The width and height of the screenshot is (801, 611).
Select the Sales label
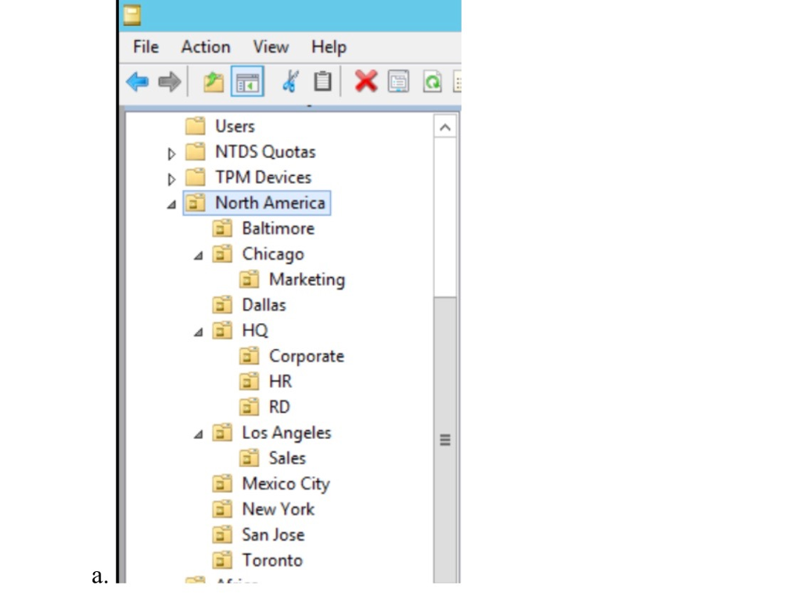[288, 458]
